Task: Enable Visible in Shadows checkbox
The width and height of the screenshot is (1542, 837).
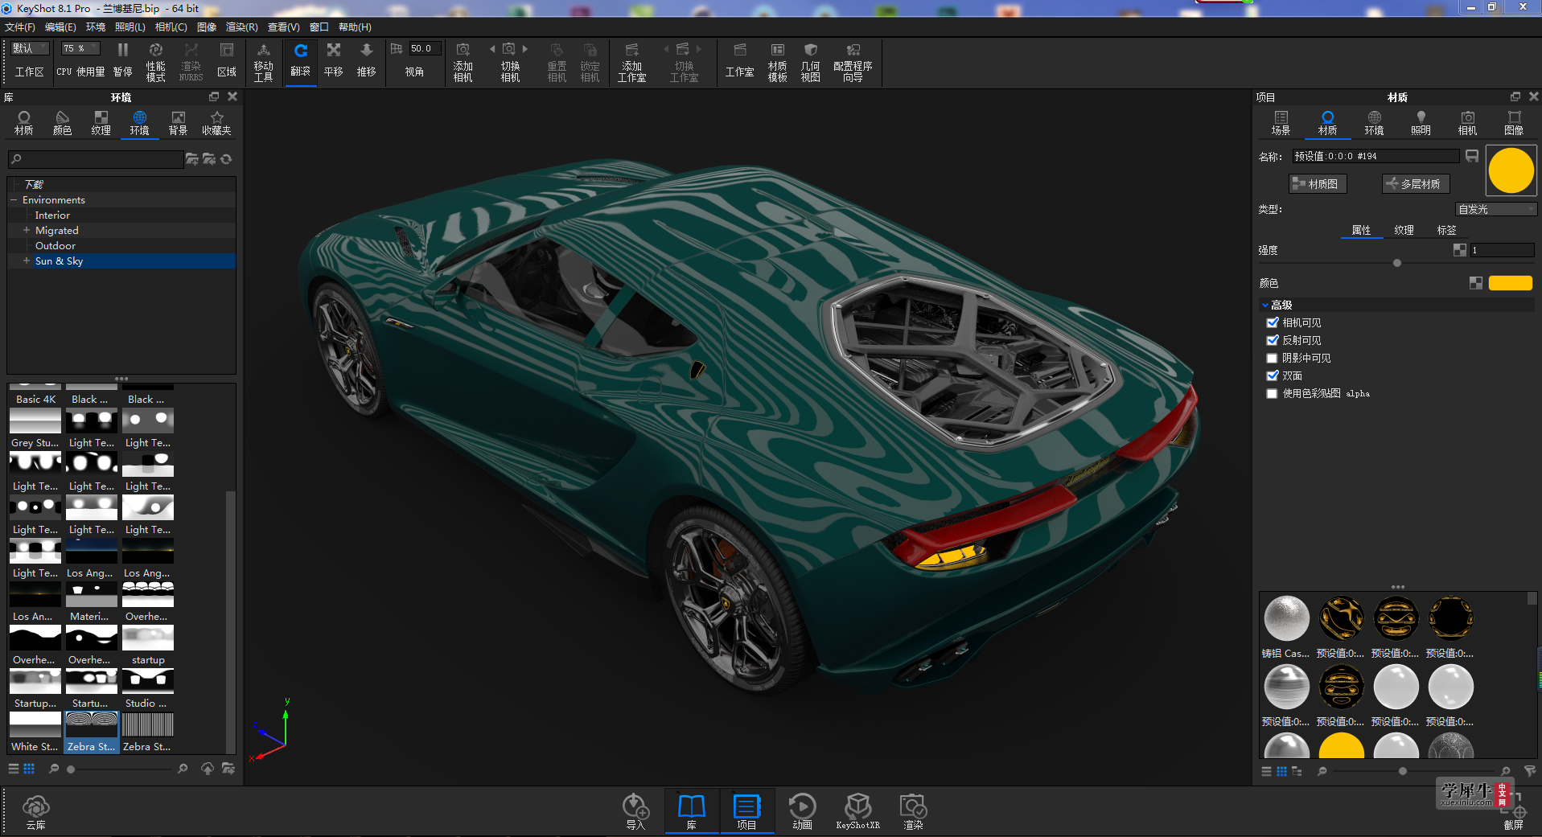Action: click(x=1273, y=358)
